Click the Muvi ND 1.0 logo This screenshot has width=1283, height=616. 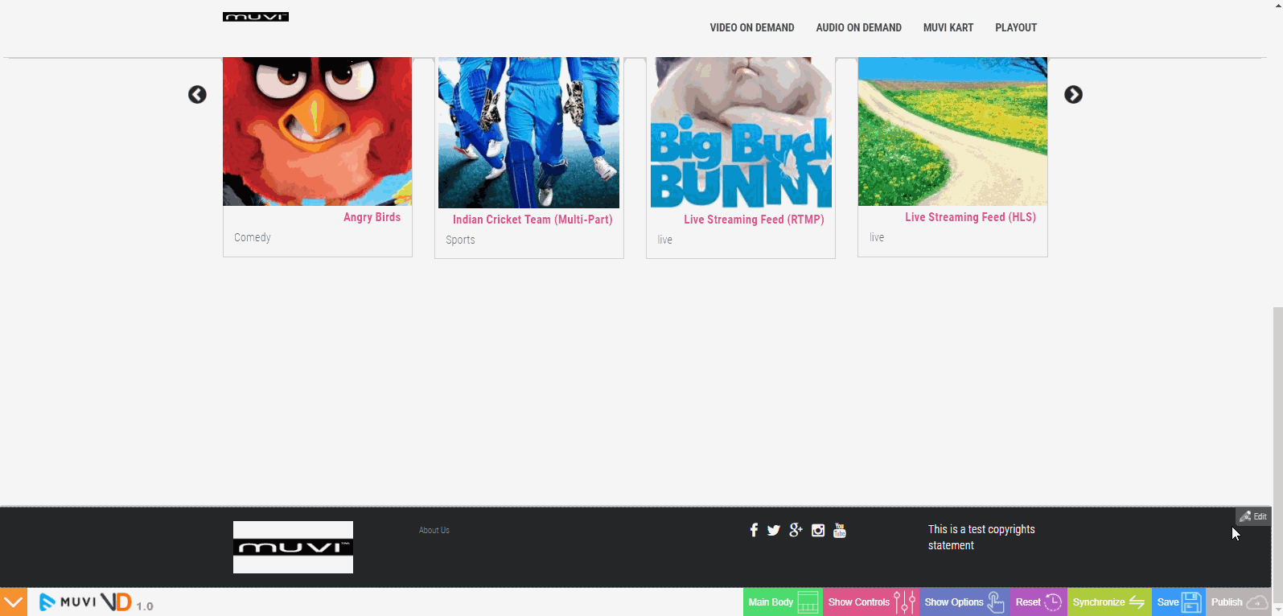pyautogui.click(x=96, y=602)
